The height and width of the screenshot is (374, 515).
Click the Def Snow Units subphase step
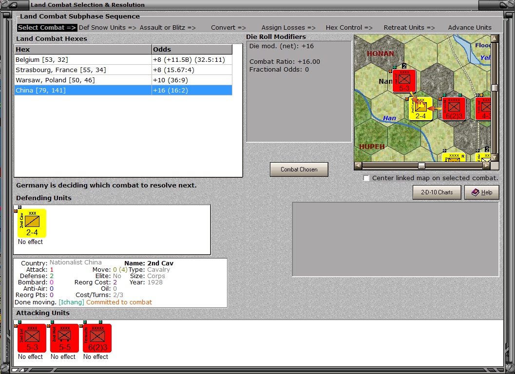pyautogui.click(x=107, y=28)
